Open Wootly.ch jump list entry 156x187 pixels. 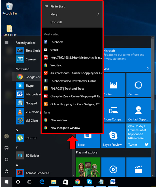click(72, 65)
